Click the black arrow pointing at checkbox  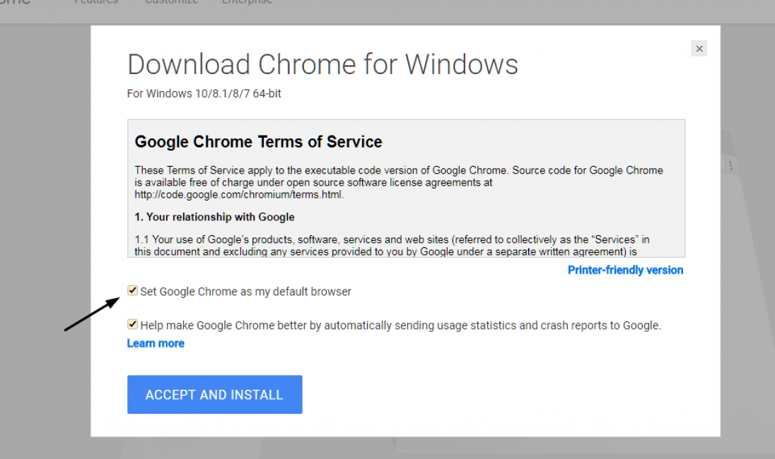click(x=92, y=314)
